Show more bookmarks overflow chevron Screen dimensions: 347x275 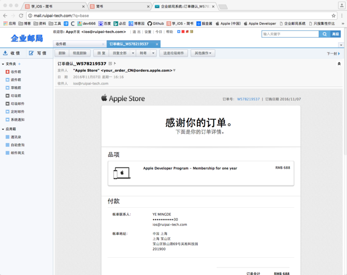[343, 23]
